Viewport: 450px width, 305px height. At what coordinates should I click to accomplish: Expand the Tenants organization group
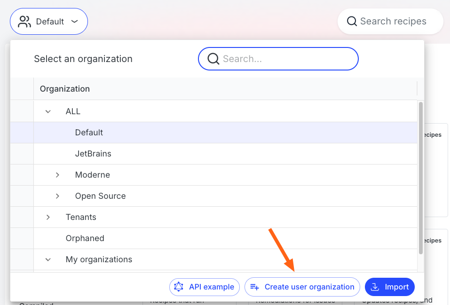[48, 217]
